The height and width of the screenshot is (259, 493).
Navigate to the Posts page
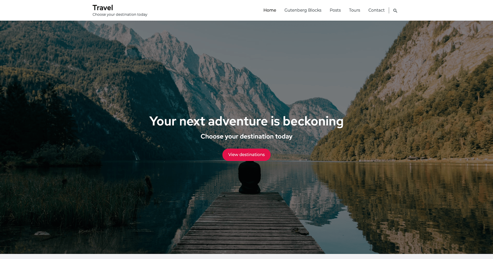335,10
